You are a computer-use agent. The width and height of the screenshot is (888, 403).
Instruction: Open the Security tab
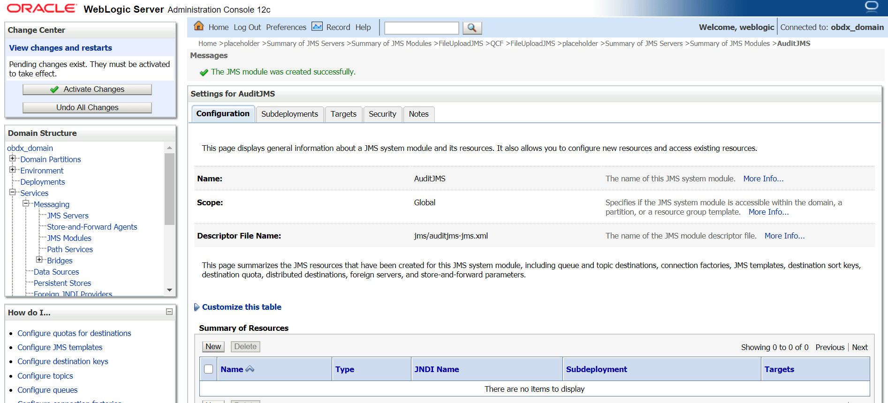[x=382, y=114]
